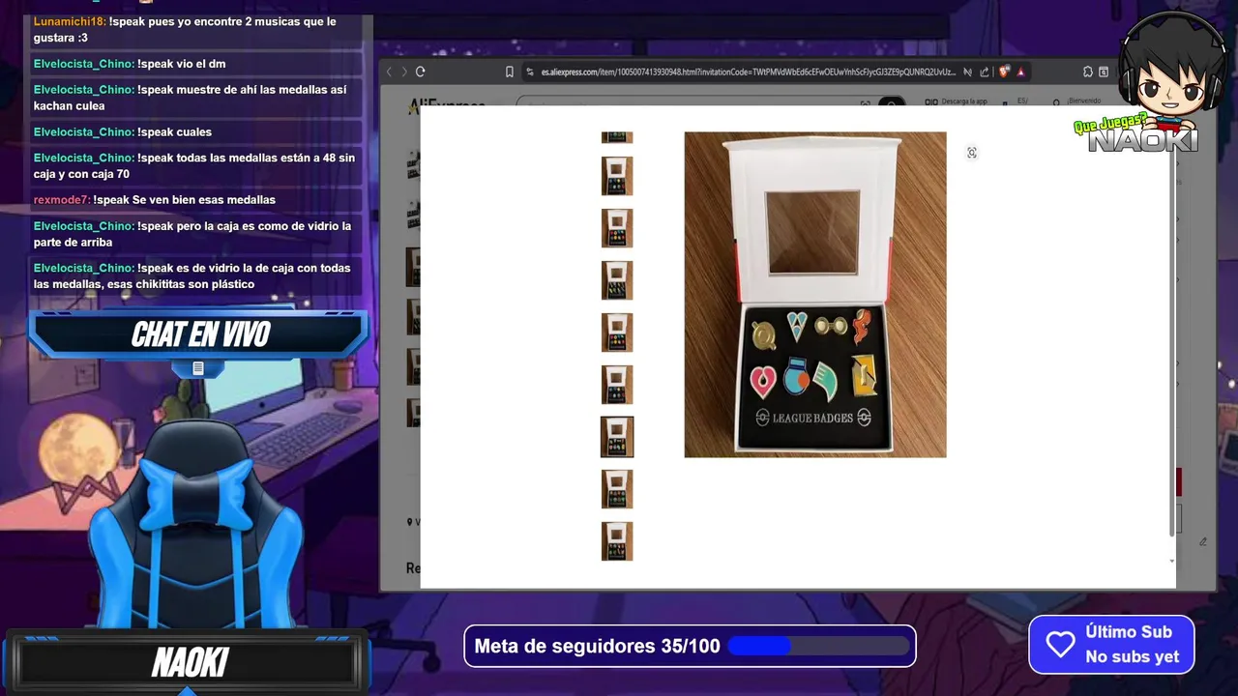1238x696 pixels.
Task: Select the thumbnail just below the highlighted one
Action: pos(617,489)
